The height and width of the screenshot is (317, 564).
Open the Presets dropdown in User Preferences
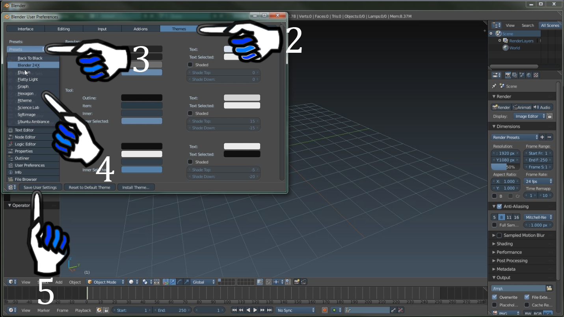click(27, 49)
